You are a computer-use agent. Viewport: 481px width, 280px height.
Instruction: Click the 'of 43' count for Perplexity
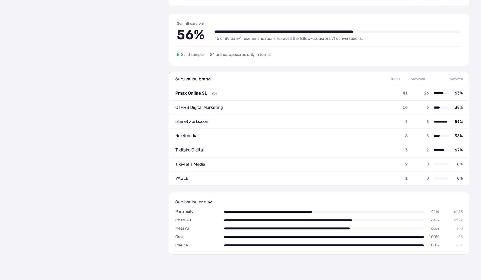[x=458, y=212]
